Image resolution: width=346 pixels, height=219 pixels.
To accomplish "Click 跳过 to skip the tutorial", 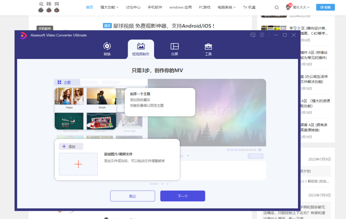I will (x=132, y=196).
